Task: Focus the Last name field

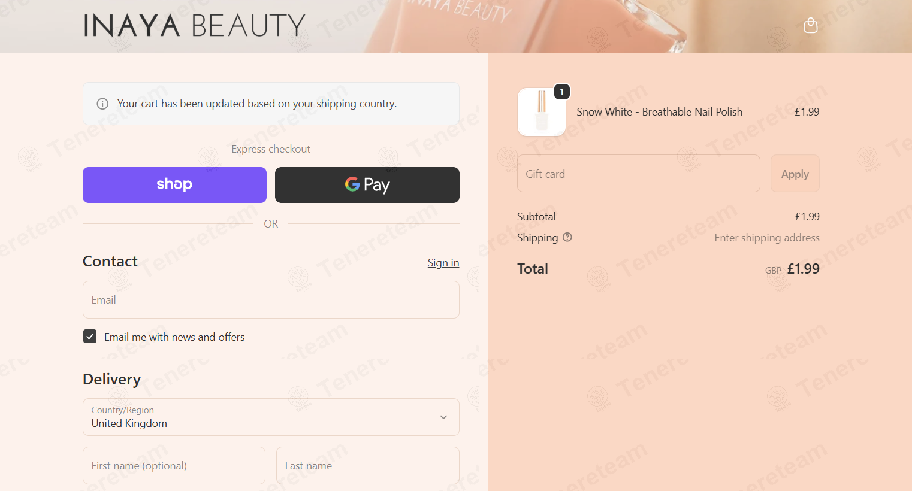Action: point(368,466)
